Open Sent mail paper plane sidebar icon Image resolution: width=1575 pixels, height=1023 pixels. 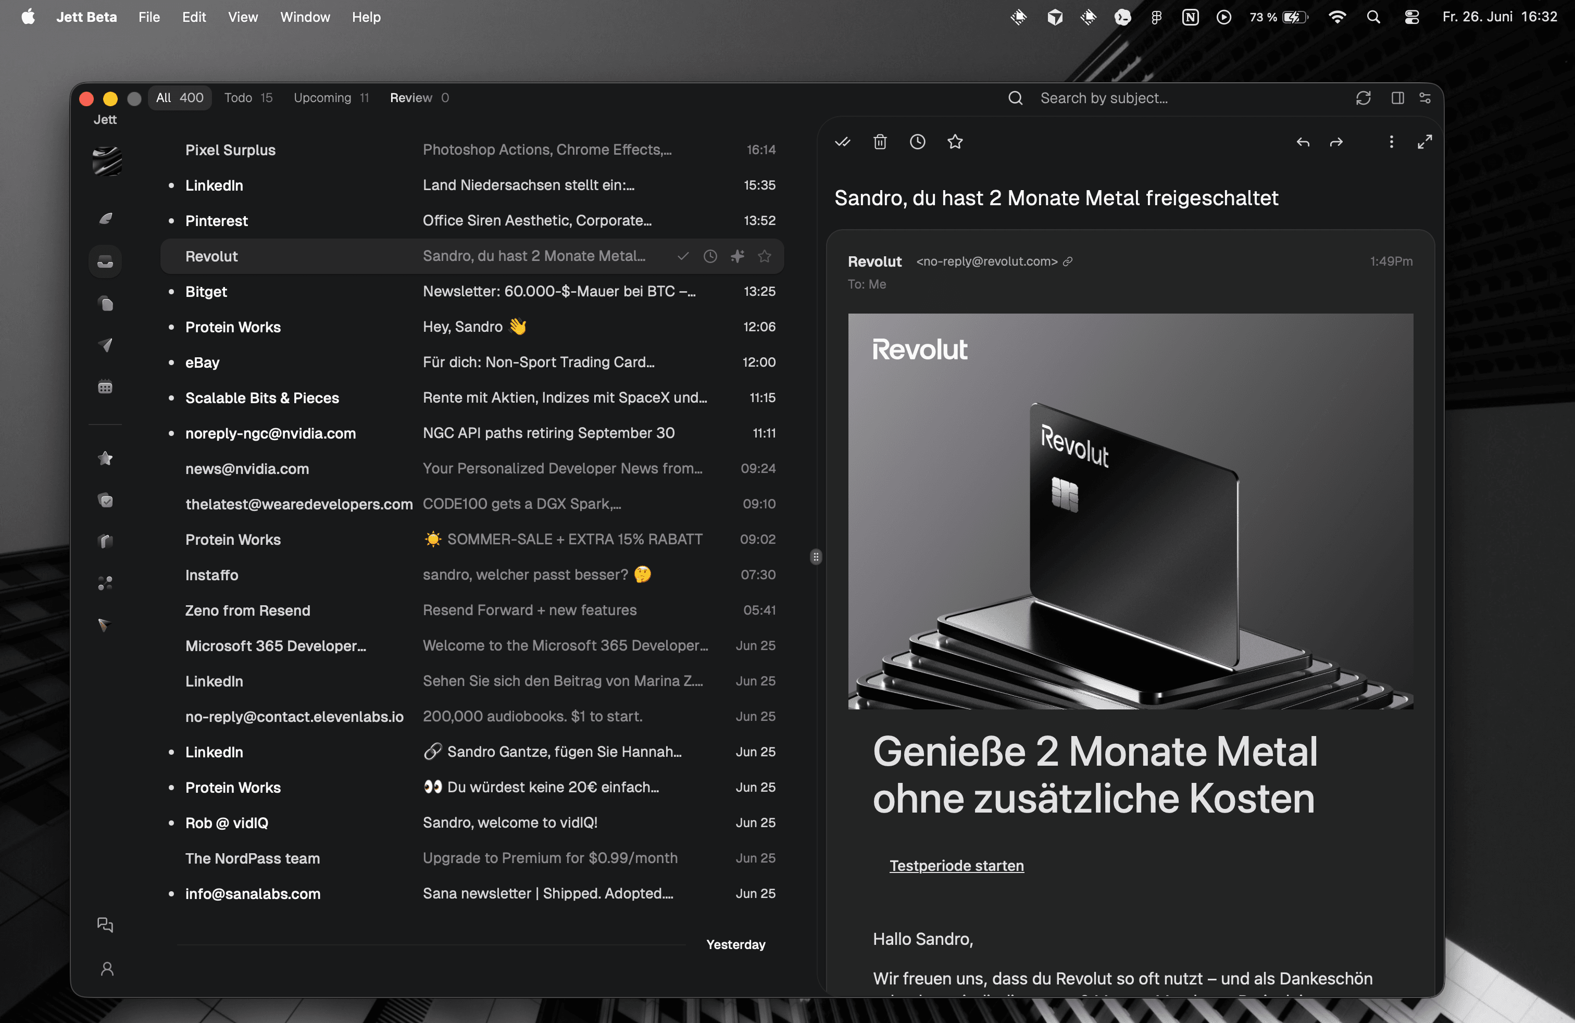coord(105,345)
